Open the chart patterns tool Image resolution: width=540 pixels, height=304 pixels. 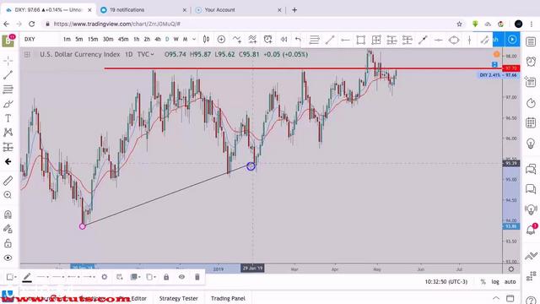click(8, 133)
